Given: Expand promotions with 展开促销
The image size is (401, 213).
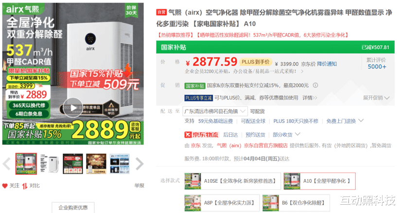Looking at the screenshot, I should (x=376, y=98).
